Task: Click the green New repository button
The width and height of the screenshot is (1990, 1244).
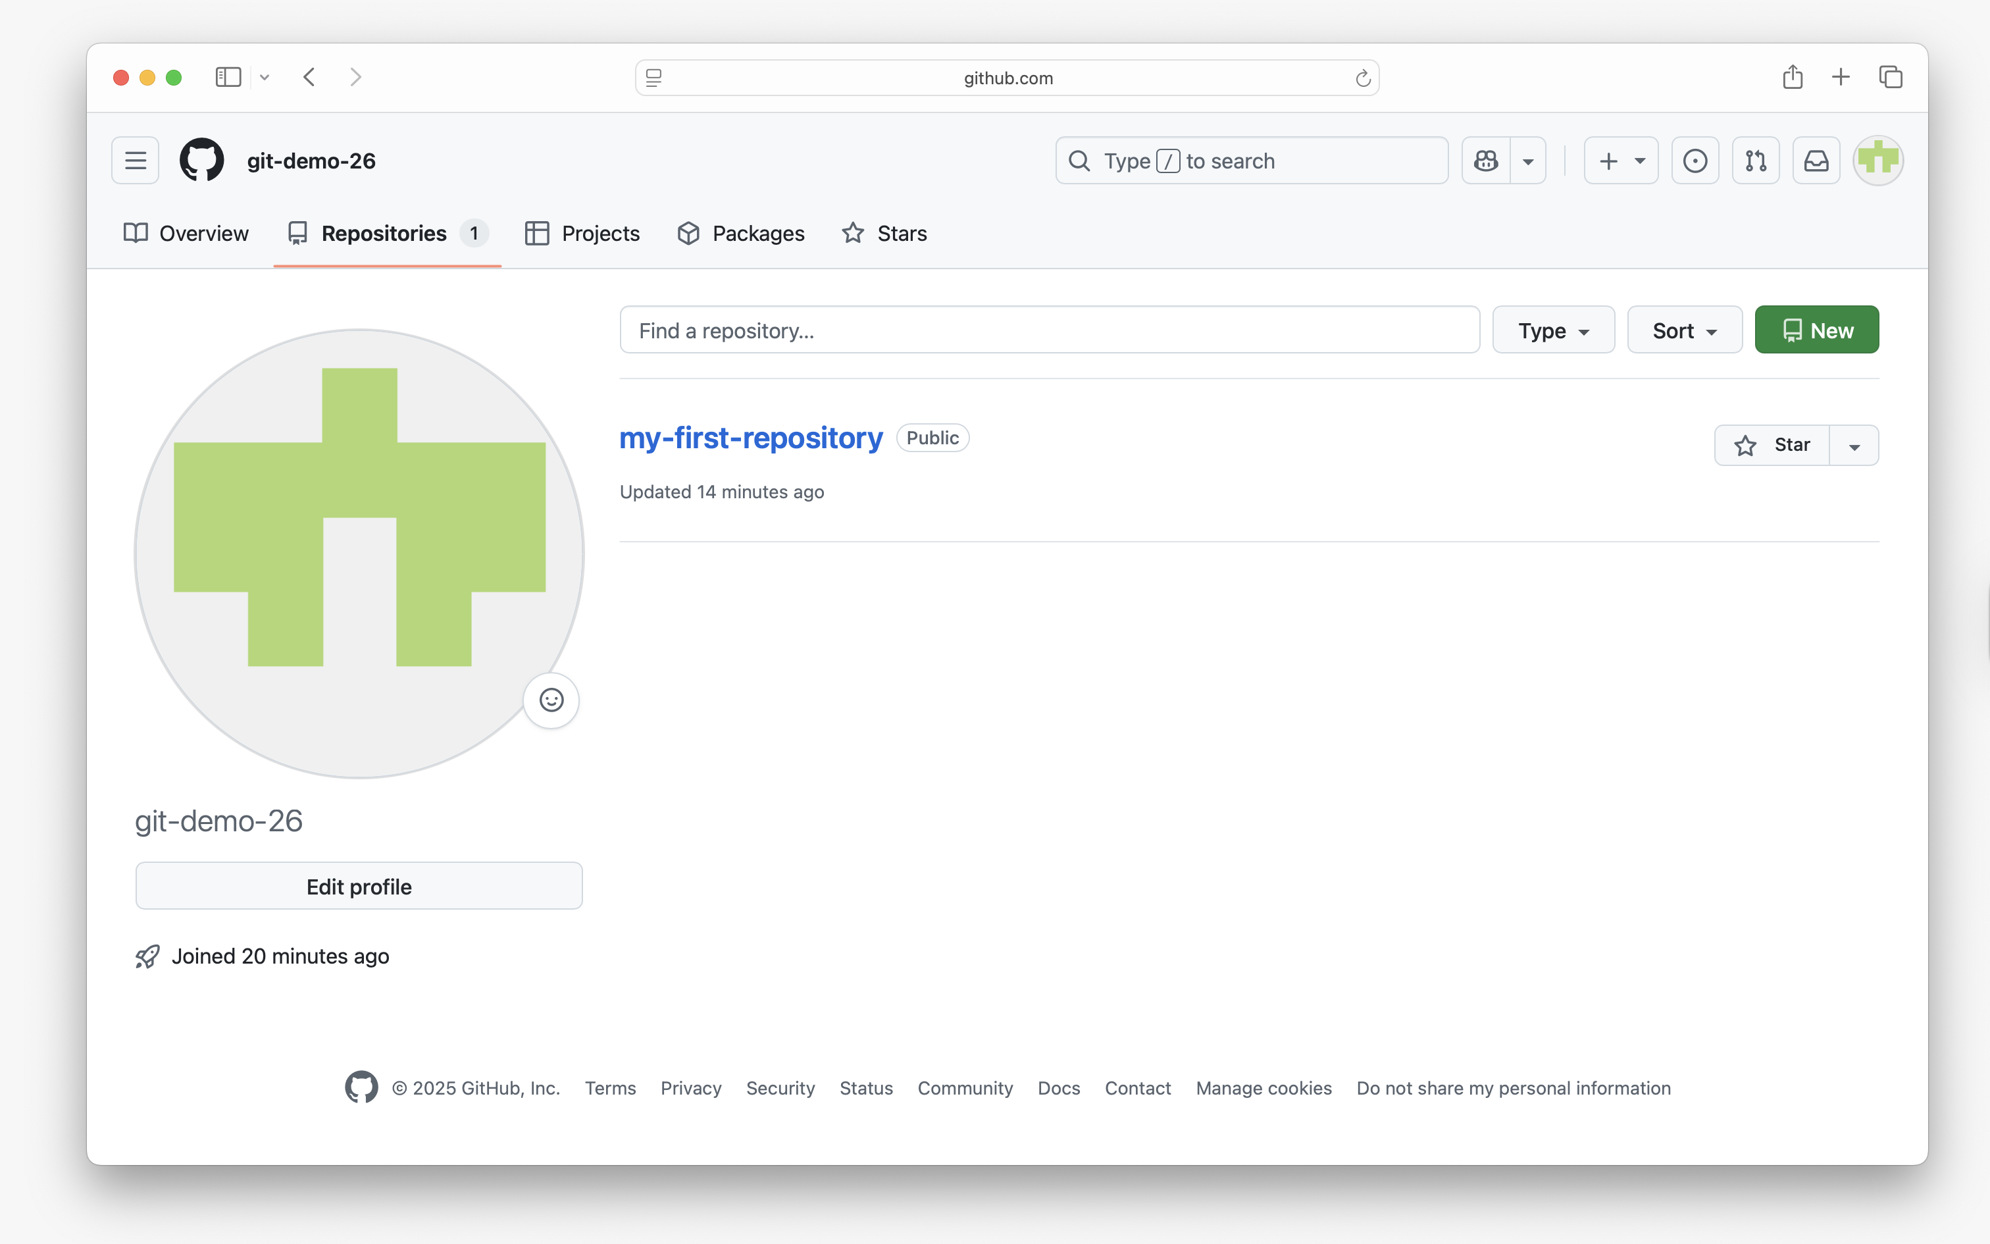Action: 1816,329
